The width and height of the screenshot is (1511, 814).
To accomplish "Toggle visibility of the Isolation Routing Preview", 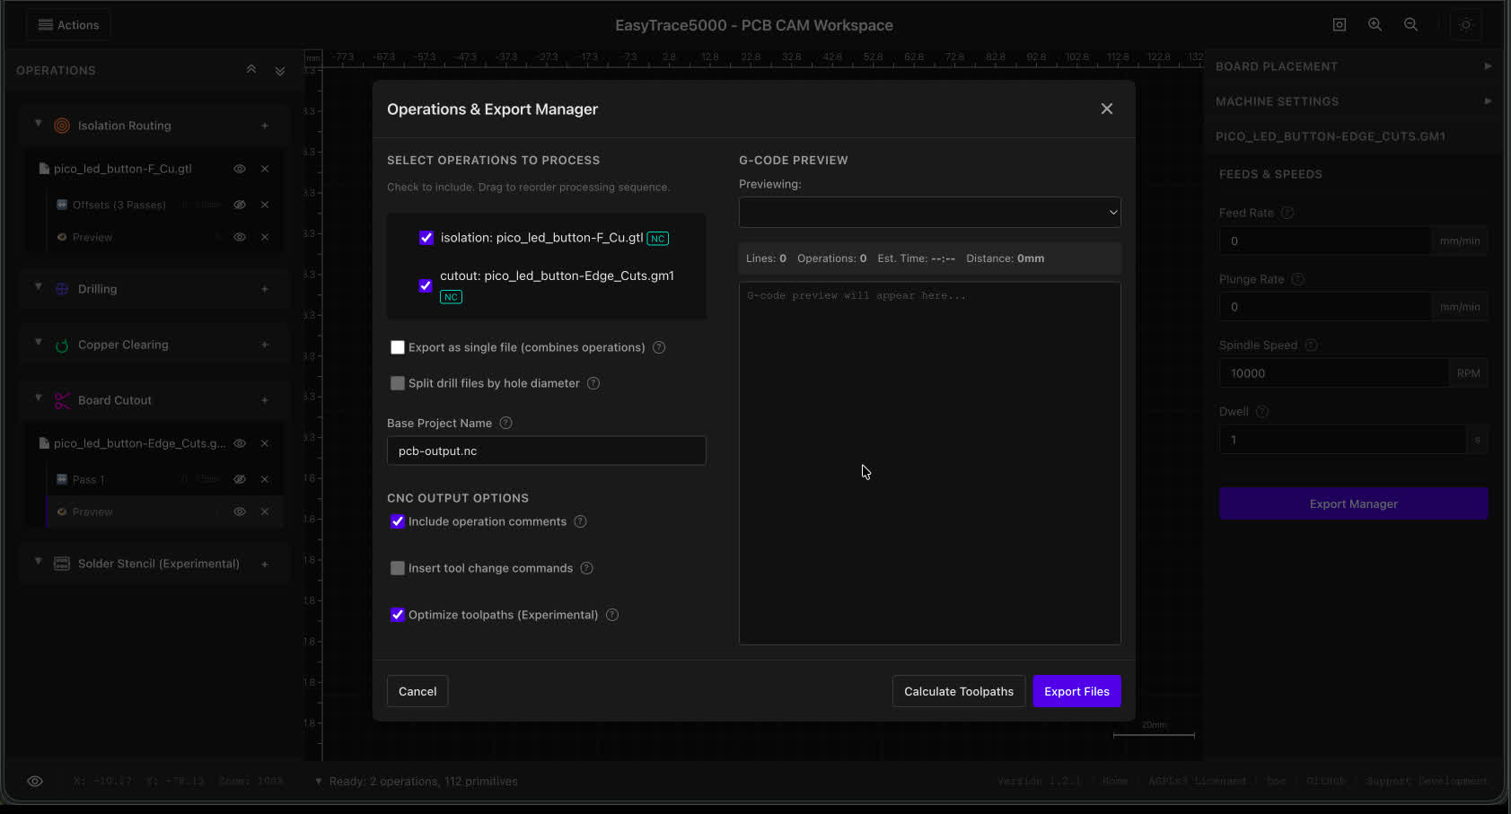I will (240, 237).
